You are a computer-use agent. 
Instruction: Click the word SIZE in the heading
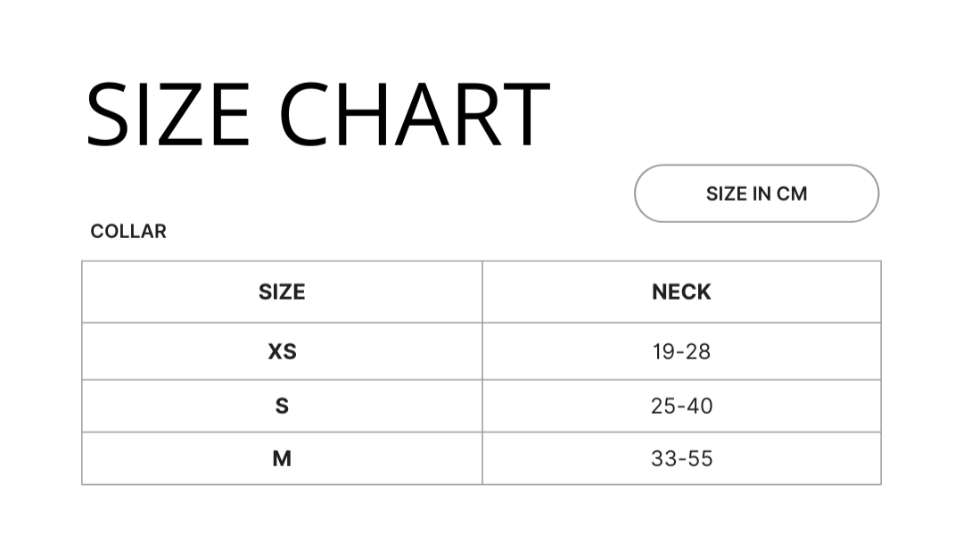pos(168,115)
